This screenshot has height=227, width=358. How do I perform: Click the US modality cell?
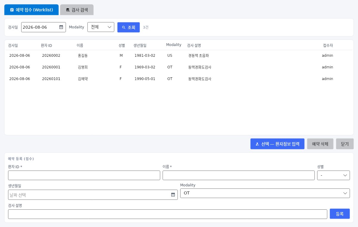[x=170, y=56]
